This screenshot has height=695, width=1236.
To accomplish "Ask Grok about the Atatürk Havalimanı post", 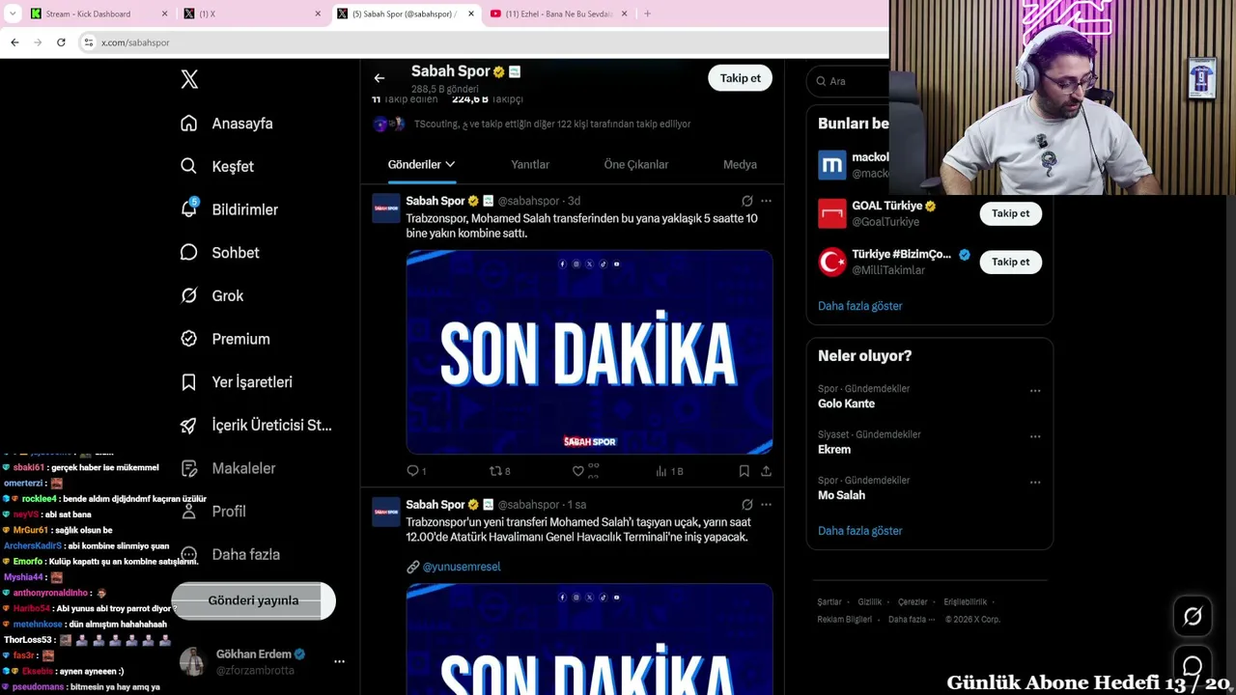I will click(x=746, y=505).
